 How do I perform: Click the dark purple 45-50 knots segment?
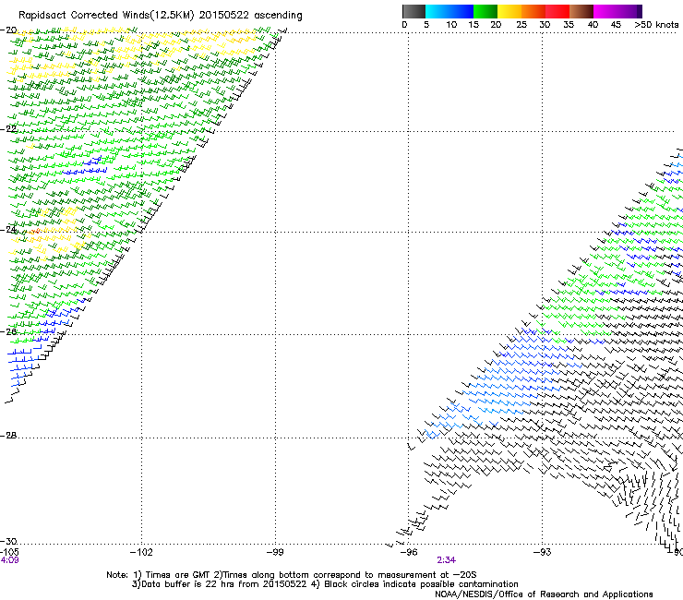(x=629, y=11)
